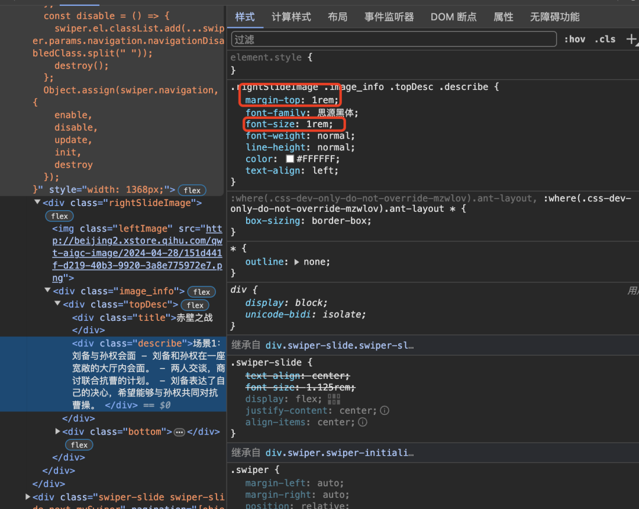The height and width of the screenshot is (509, 639).
Task: Toggle flex badge on topDesc div
Action: tap(195, 305)
